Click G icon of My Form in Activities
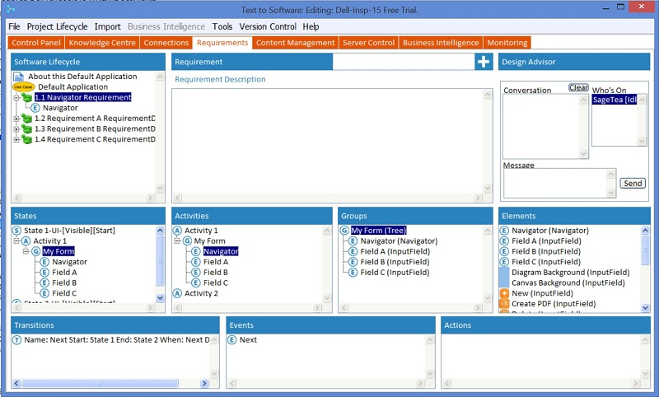 click(x=188, y=241)
